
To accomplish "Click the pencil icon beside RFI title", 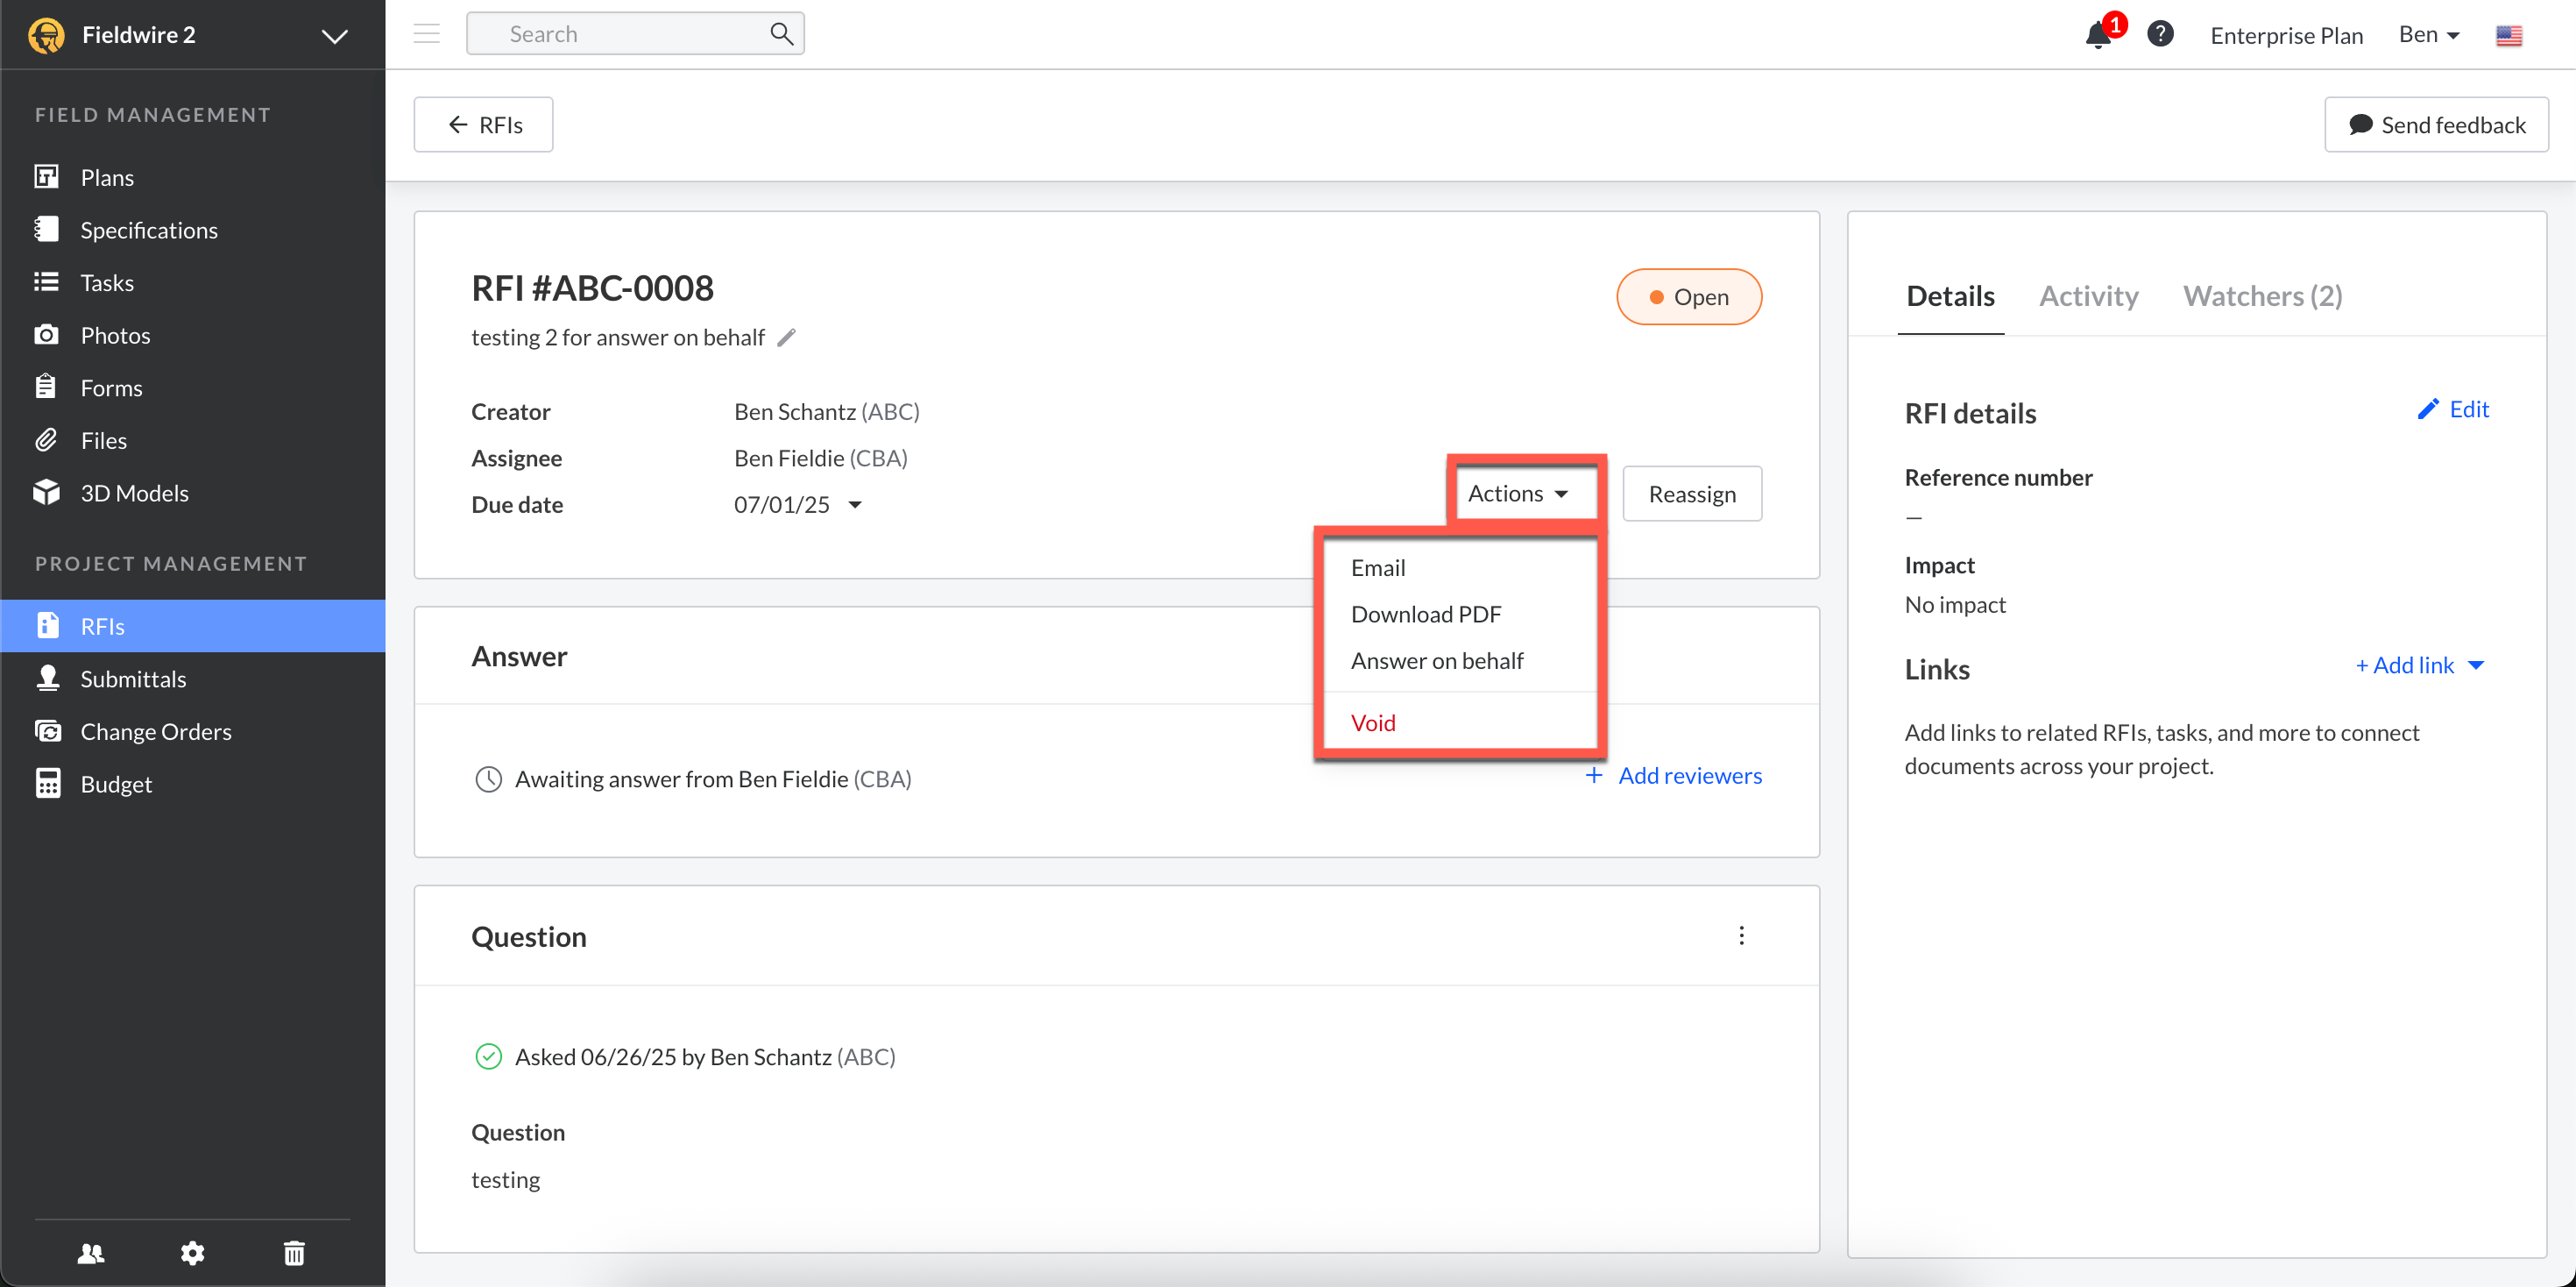I will (x=787, y=338).
